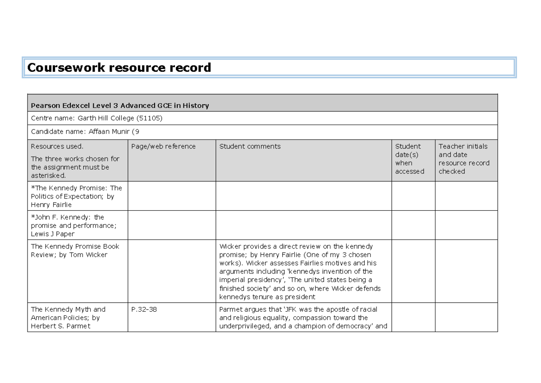Click empty page reference cell for Henry Fairlie row
Screen dimensions: 541x383
coord(172,196)
